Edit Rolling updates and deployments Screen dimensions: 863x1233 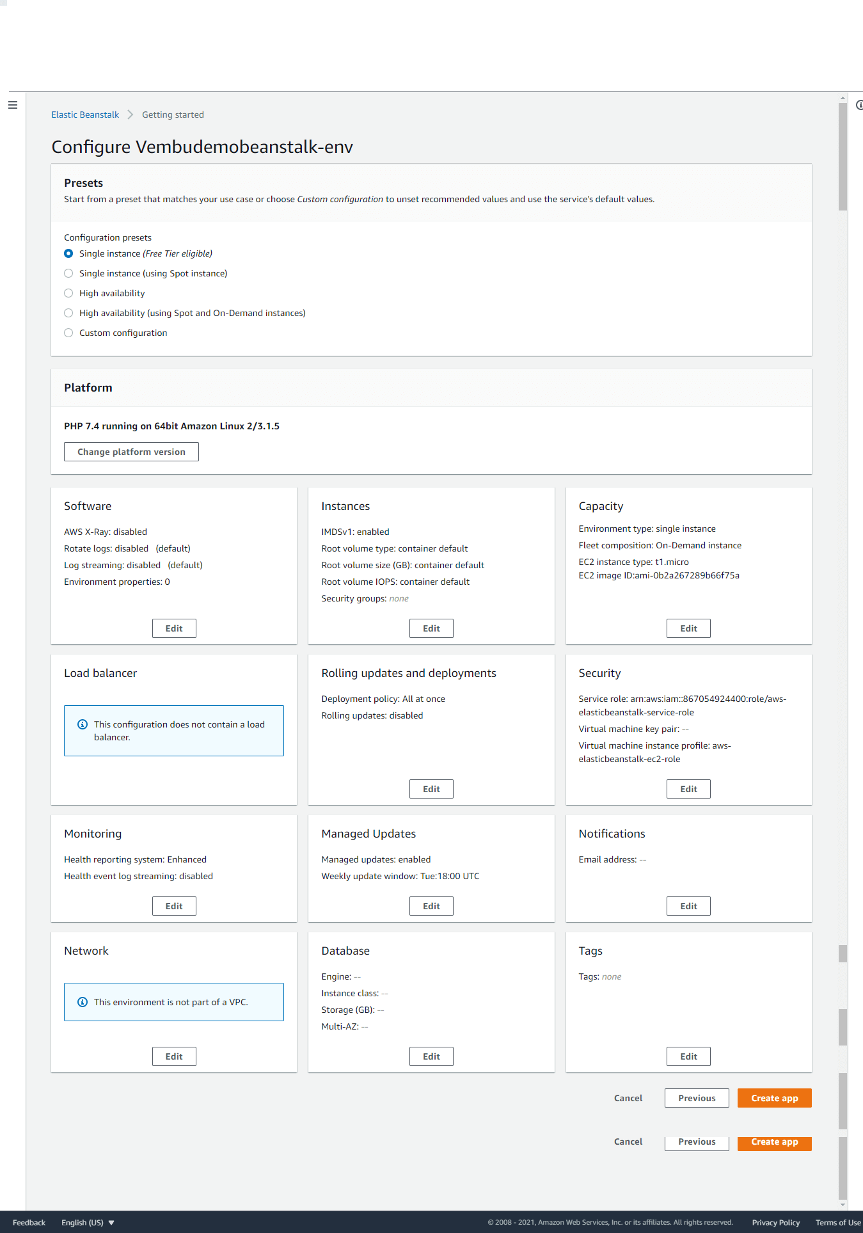(x=431, y=789)
